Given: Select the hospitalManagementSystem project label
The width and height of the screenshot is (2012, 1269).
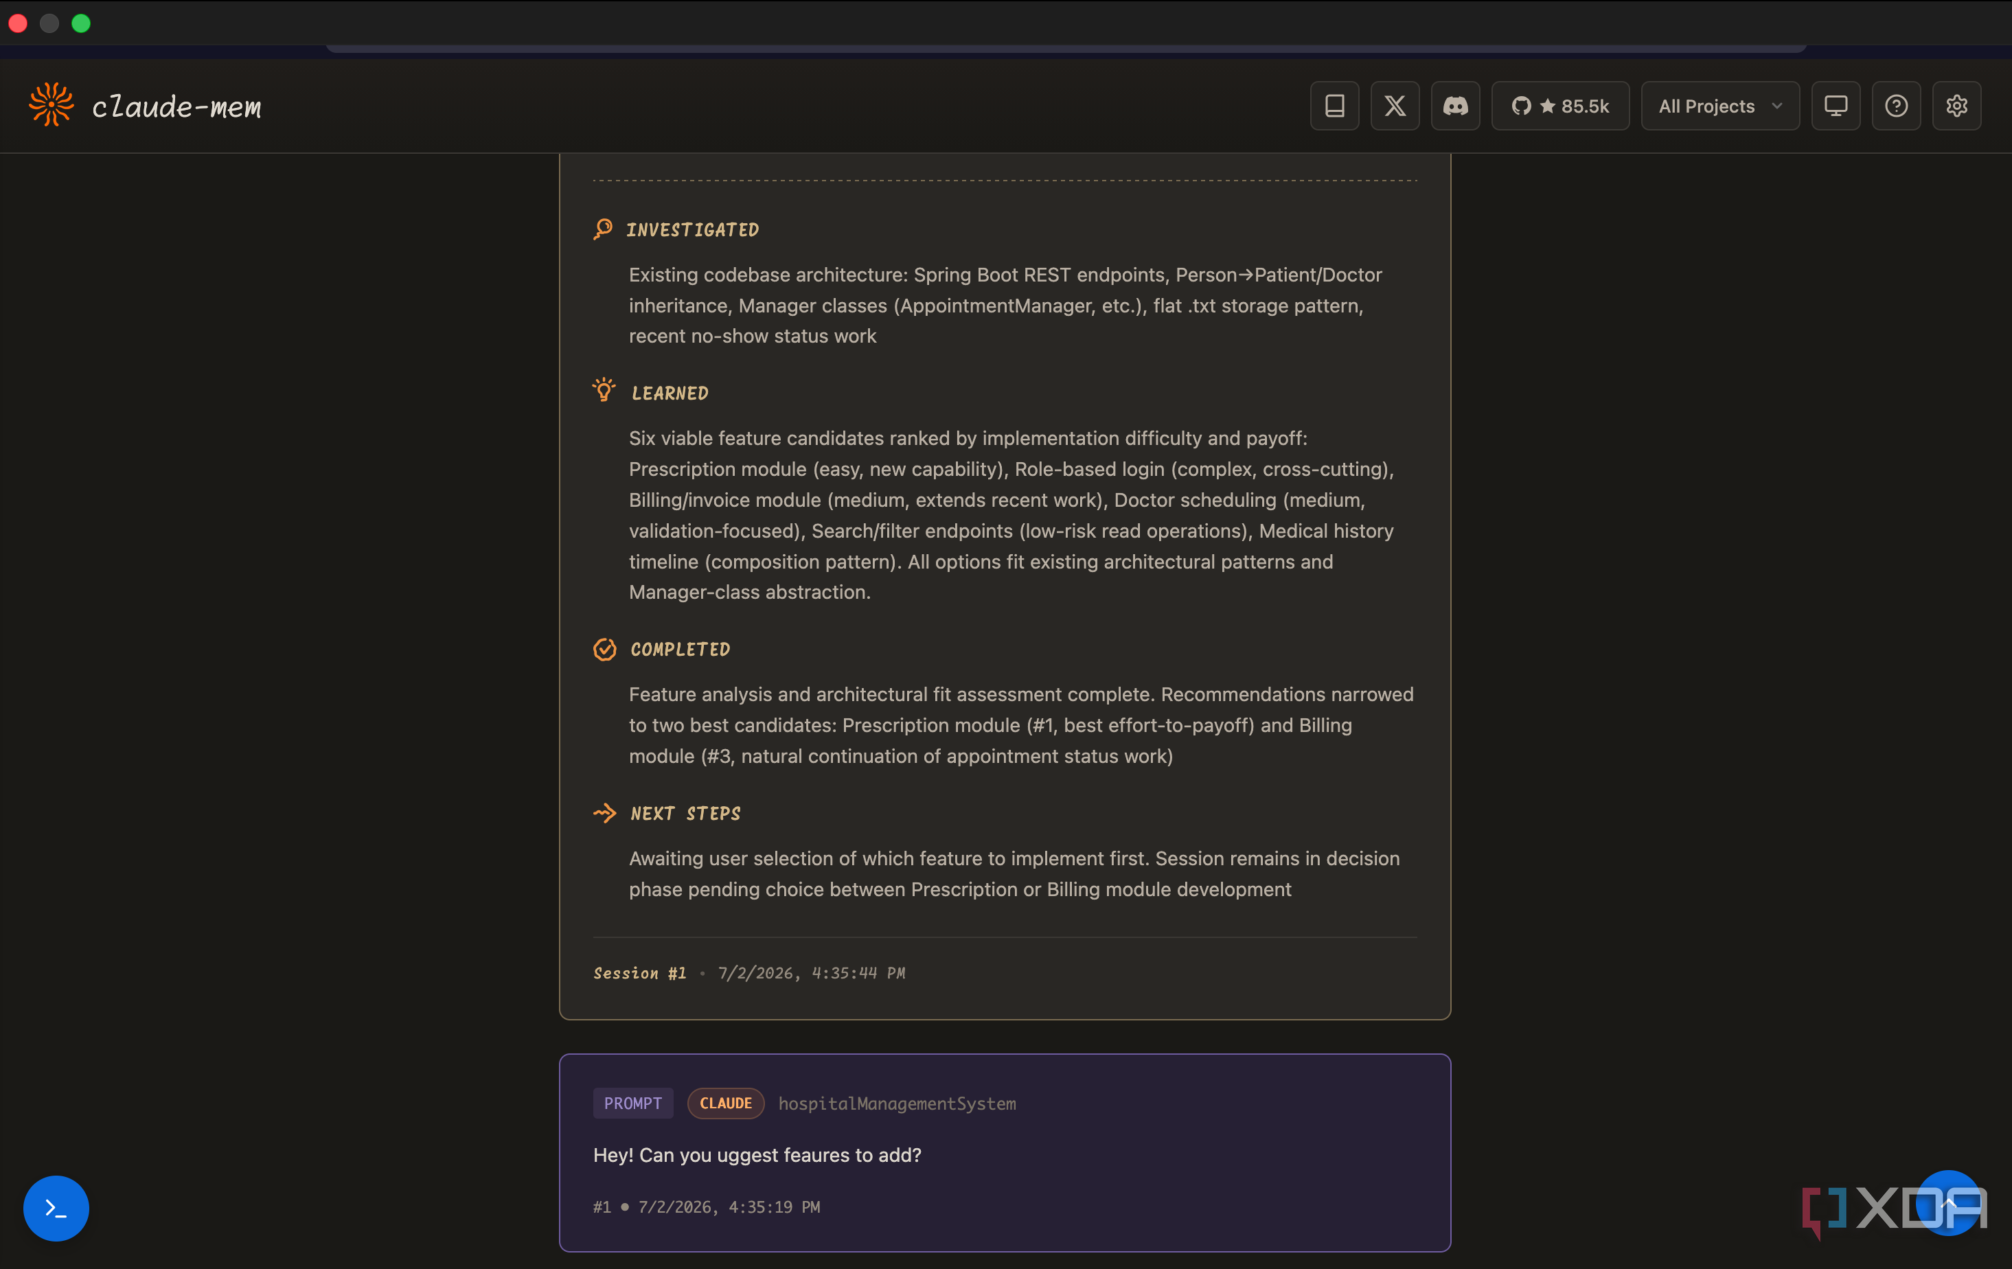Looking at the screenshot, I should point(897,1103).
